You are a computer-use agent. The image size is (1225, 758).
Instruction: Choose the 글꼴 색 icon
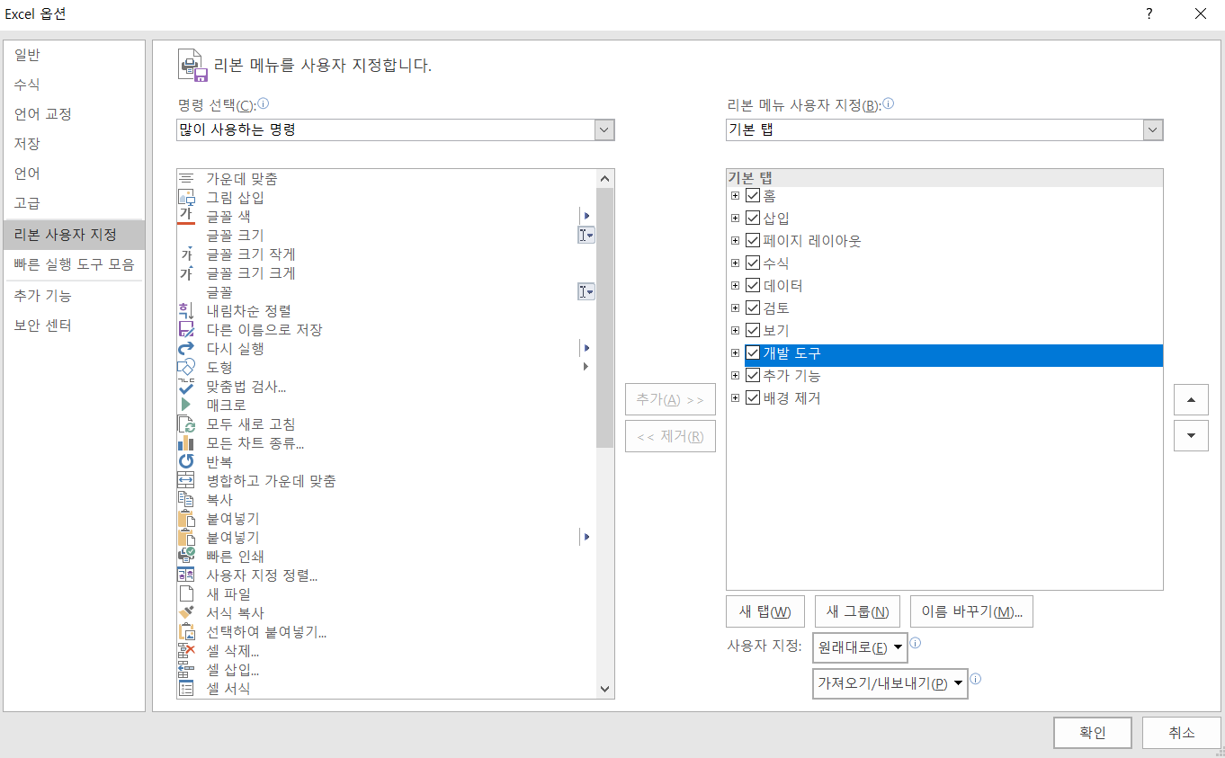click(186, 216)
